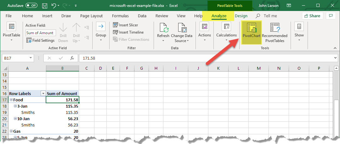The width and height of the screenshot is (340, 144).
Task: Open the Formulas ribbon tab
Action: point(120,16)
